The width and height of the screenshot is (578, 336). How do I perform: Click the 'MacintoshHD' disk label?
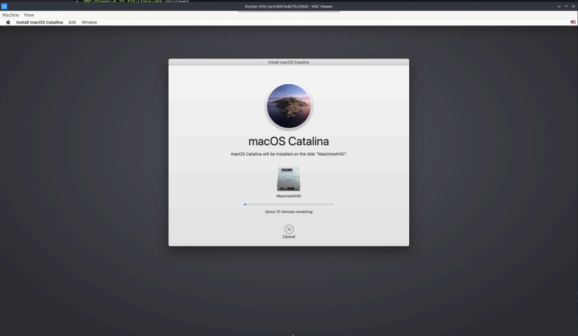click(x=288, y=196)
